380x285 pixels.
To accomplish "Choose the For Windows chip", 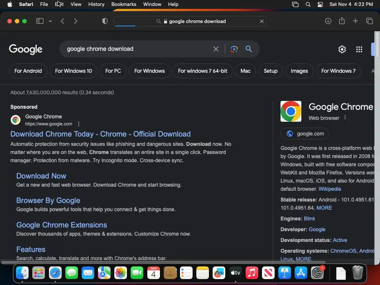I will pyautogui.click(x=149, y=71).
